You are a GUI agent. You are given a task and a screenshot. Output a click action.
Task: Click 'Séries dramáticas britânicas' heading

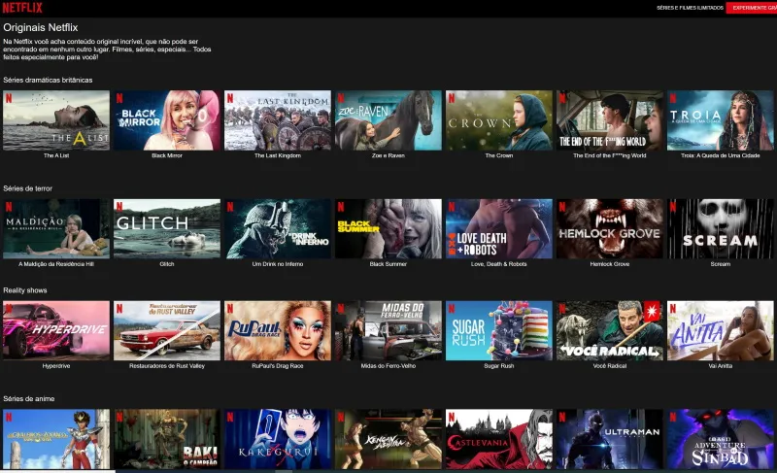tap(48, 80)
